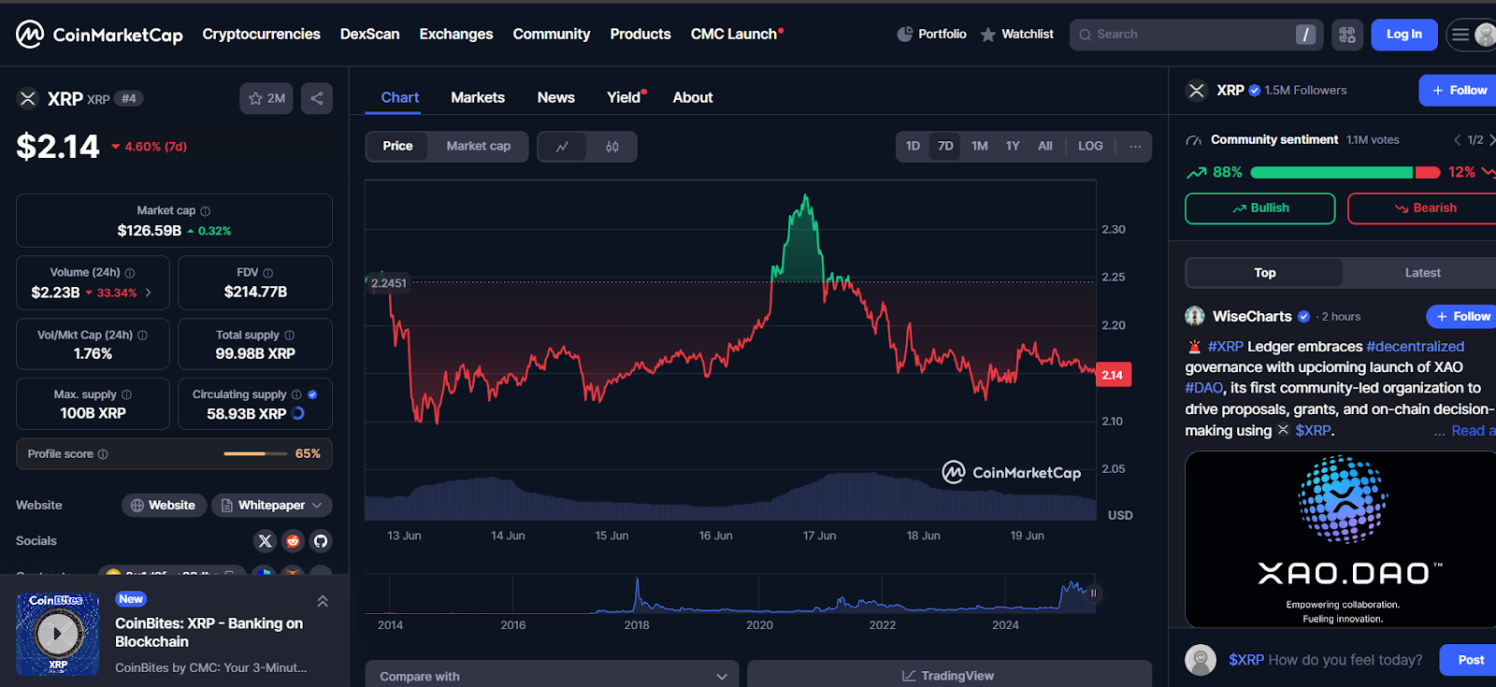Expand Volume (24h) details chevron

(148, 293)
